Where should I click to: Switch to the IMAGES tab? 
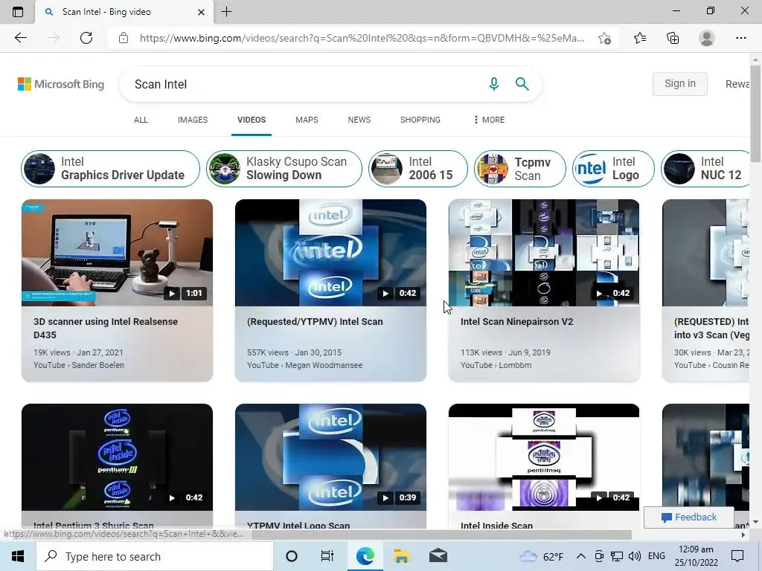[x=193, y=120]
